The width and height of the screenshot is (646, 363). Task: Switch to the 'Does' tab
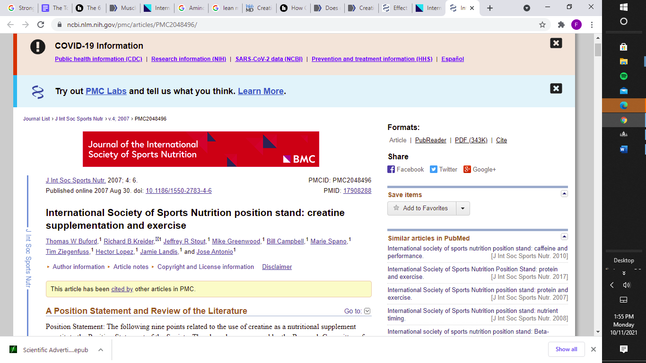click(327, 8)
